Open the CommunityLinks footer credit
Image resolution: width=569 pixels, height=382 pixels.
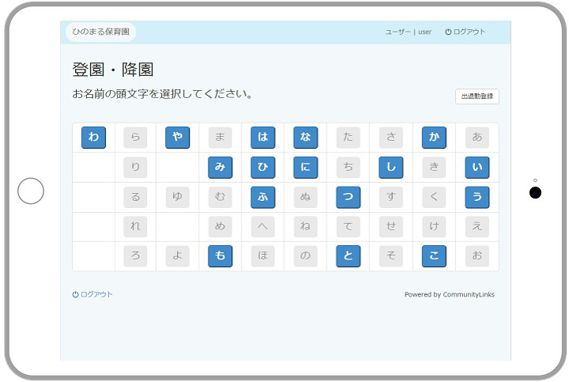[469, 294]
